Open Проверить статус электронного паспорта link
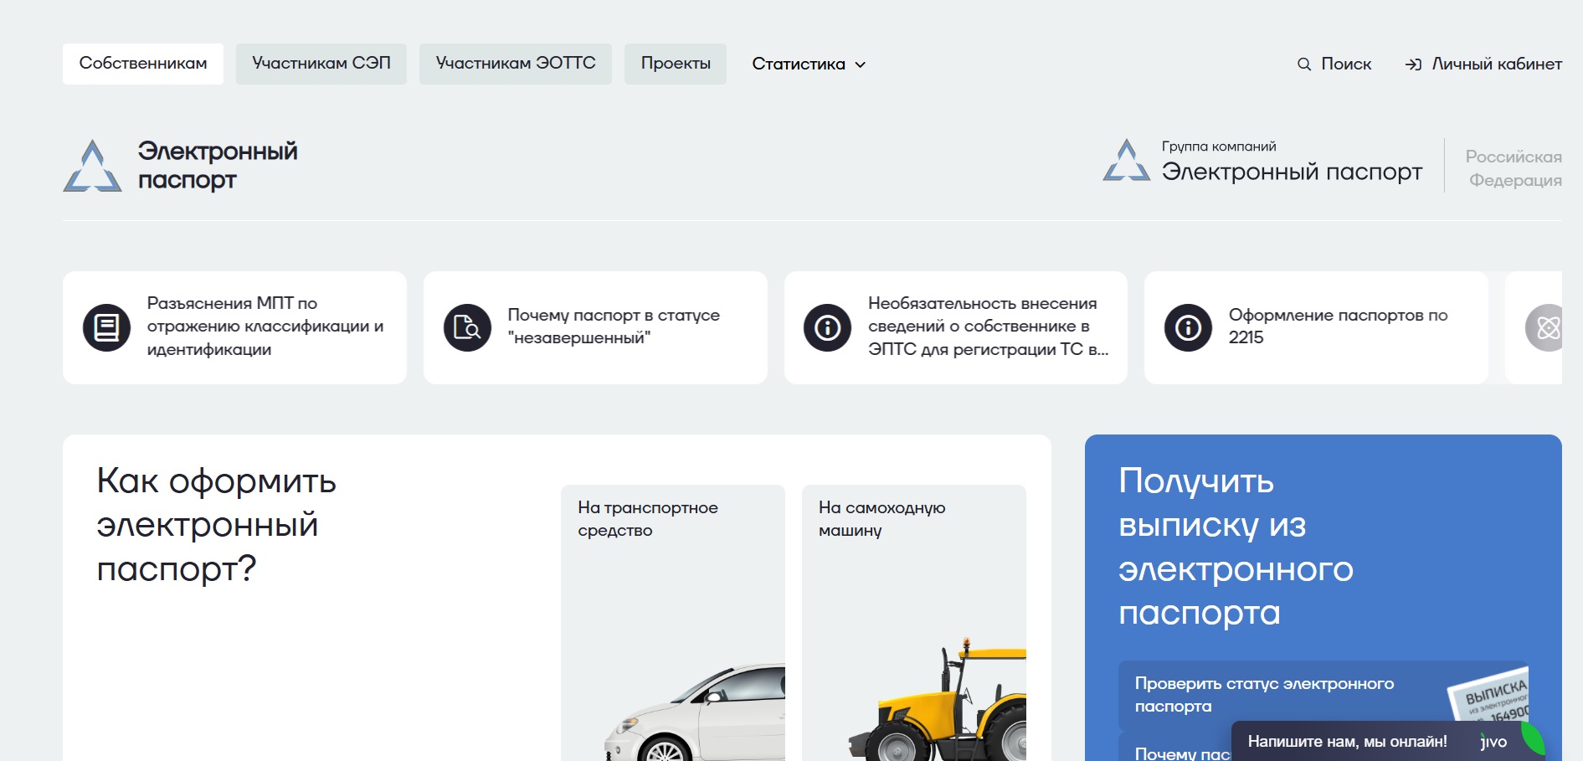The height and width of the screenshot is (761, 1583). 1323,695
